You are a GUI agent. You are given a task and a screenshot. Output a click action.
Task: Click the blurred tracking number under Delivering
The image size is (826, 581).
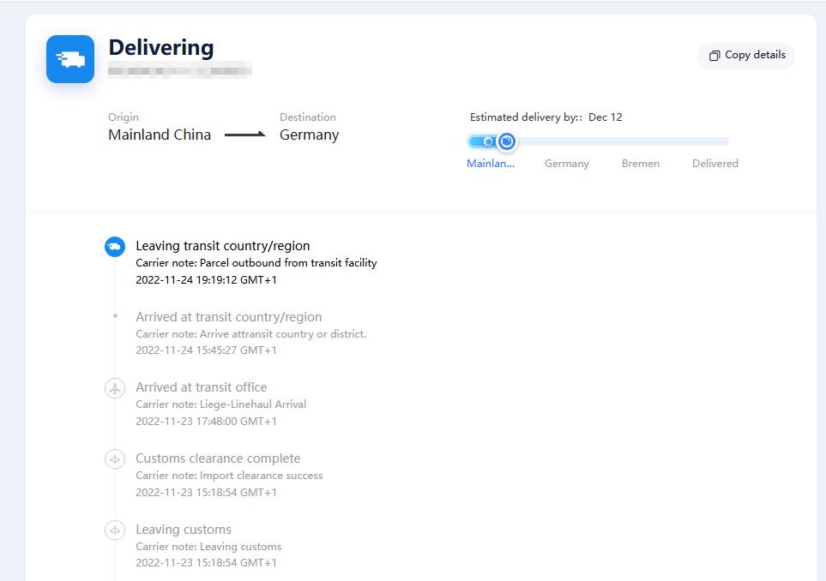[x=180, y=71]
